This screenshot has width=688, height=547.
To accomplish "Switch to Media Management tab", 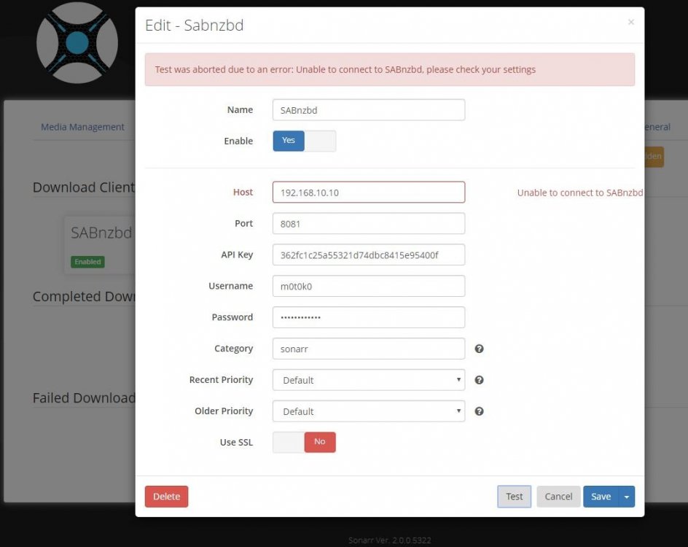I will [82, 127].
